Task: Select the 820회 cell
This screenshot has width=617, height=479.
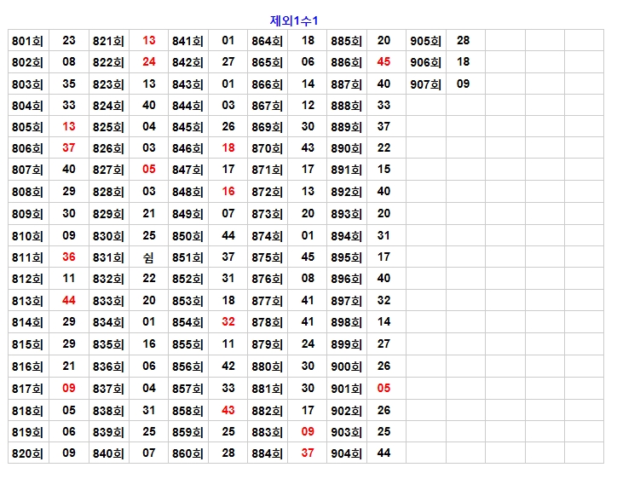Action: 28,453
